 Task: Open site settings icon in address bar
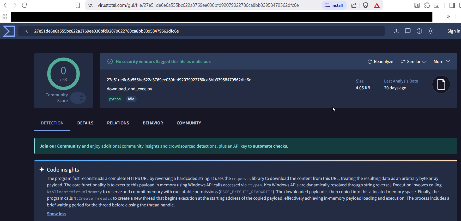(x=90, y=5)
